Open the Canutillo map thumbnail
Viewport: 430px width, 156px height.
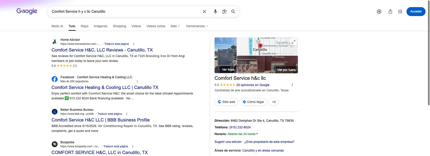click(267, 46)
